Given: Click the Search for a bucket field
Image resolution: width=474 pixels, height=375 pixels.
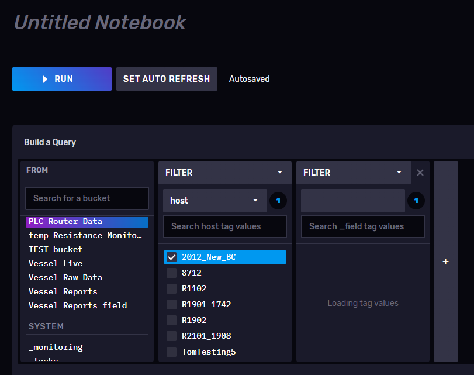Looking at the screenshot, I should pos(87,198).
